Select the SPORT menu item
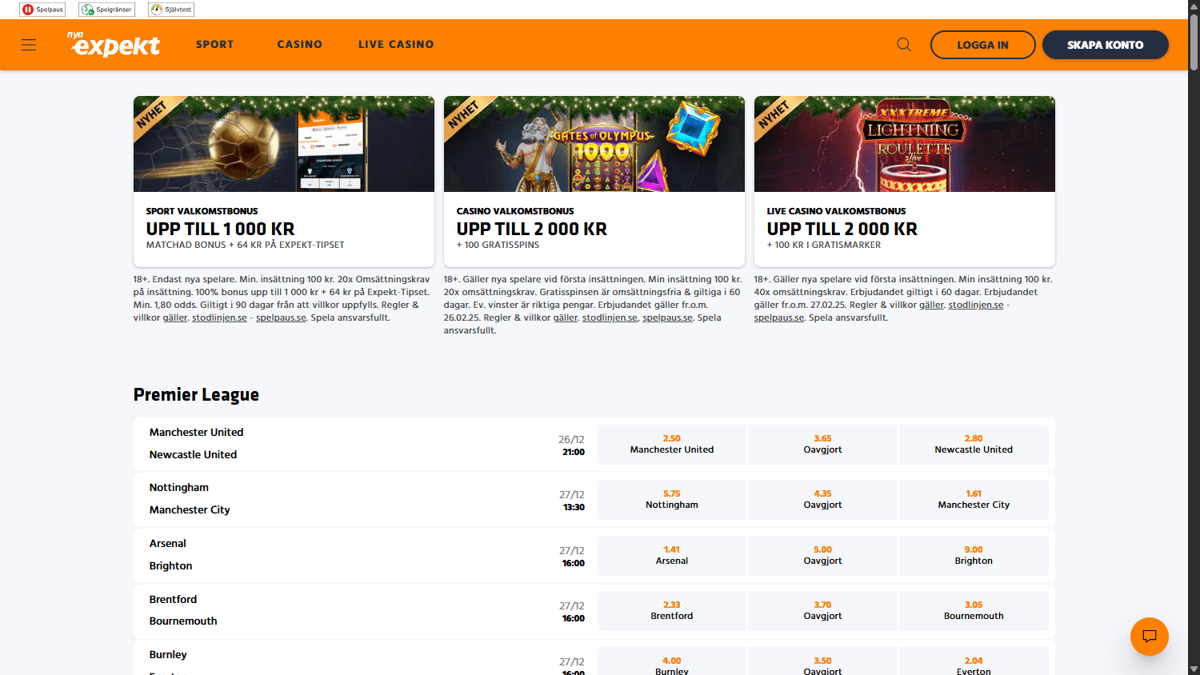This screenshot has width=1200, height=675. coord(214,45)
